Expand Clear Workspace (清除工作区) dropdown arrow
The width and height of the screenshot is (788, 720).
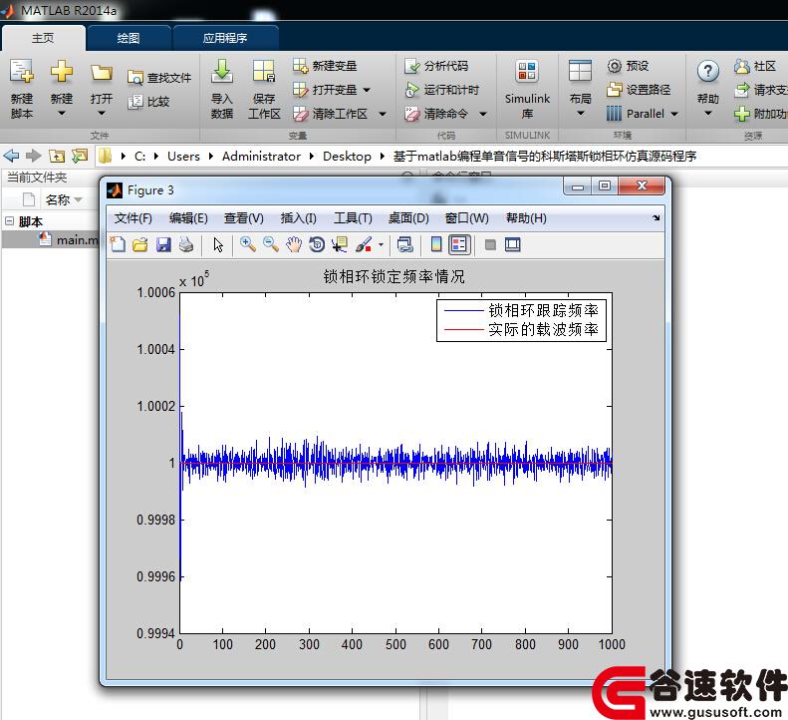383,115
